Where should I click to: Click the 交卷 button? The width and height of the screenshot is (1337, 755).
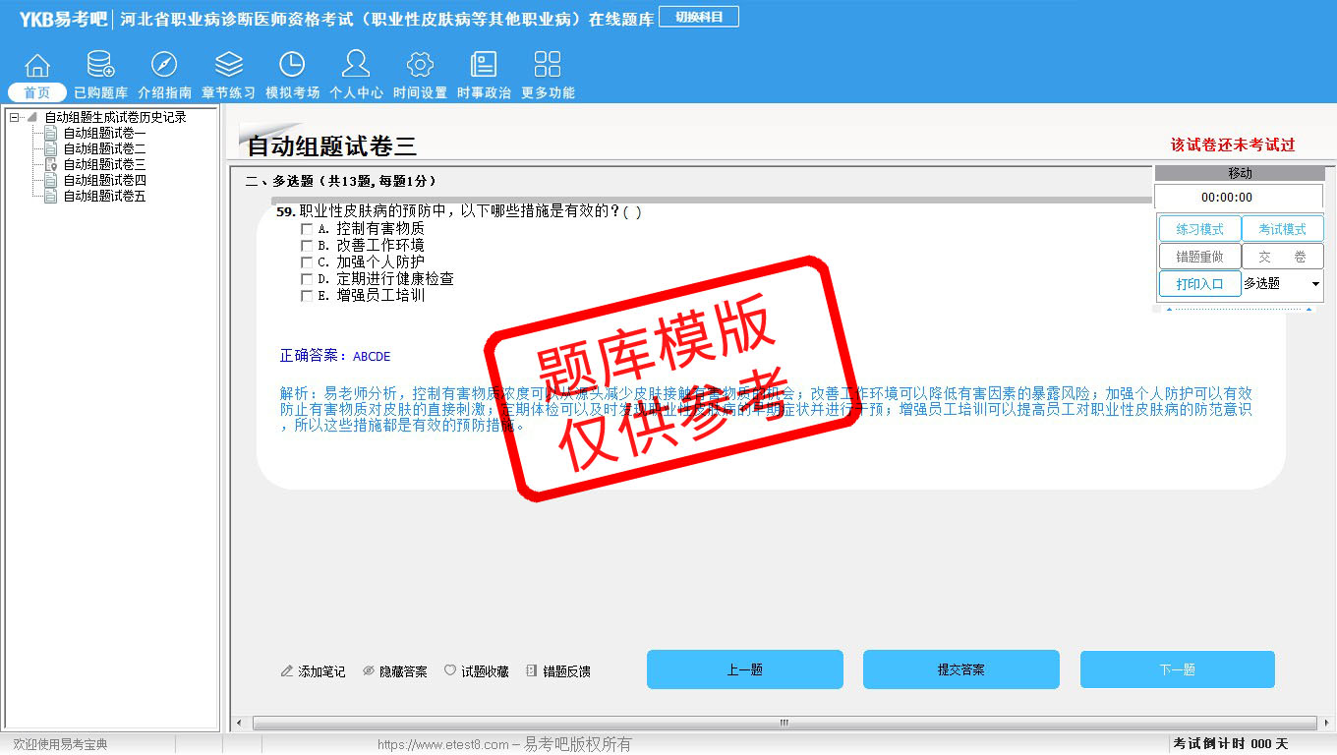(x=1282, y=257)
